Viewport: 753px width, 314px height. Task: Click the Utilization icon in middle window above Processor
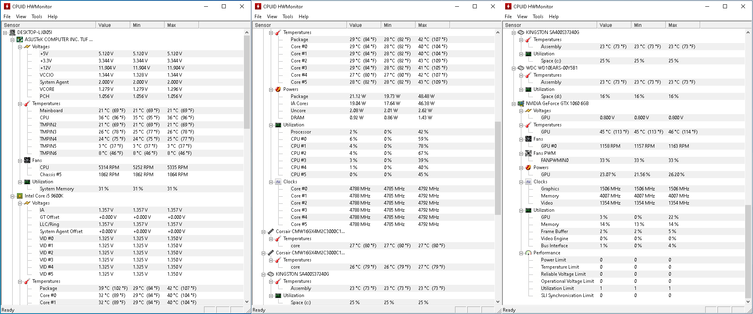click(x=278, y=125)
